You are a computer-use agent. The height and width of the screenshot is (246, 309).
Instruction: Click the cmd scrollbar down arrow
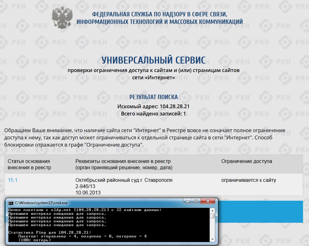click(x=212, y=239)
